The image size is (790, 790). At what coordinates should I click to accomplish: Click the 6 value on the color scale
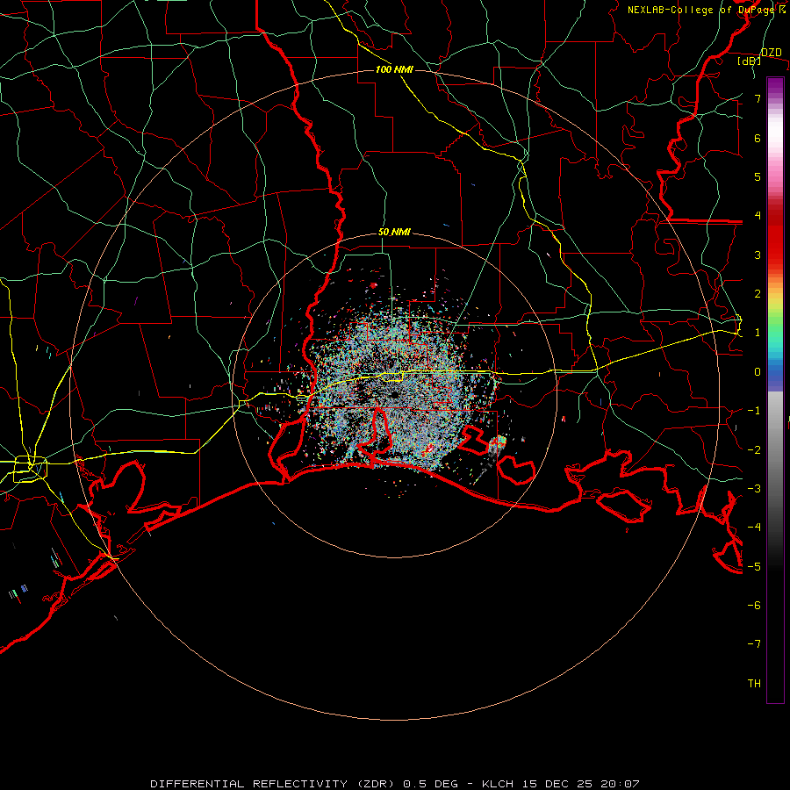coord(758,138)
